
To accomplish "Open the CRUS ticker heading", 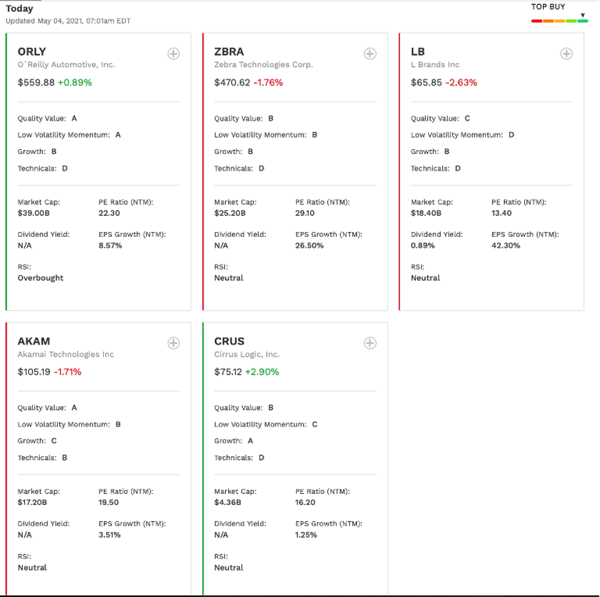I will 229,341.
